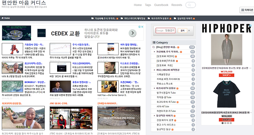This screenshot has height=135, width=254.
Task: Open 아프리카TV.유튜브 category in dark bar
Action: coord(159,18)
